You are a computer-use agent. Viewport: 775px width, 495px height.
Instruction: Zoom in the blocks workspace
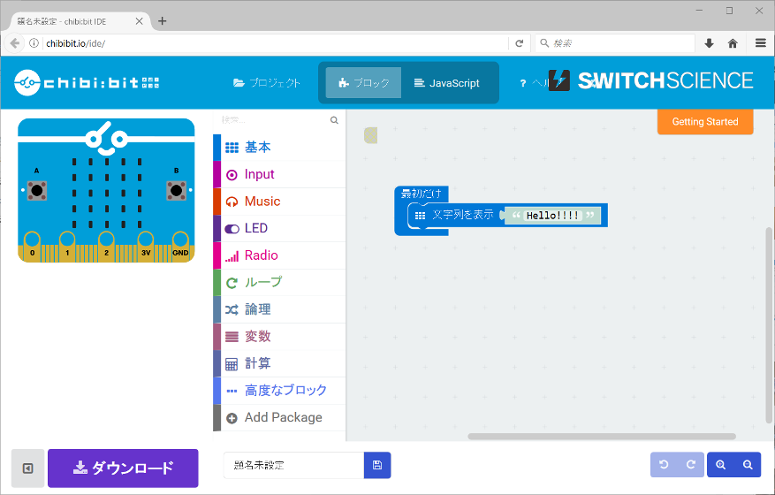pyautogui.click(x=720, y=465)
